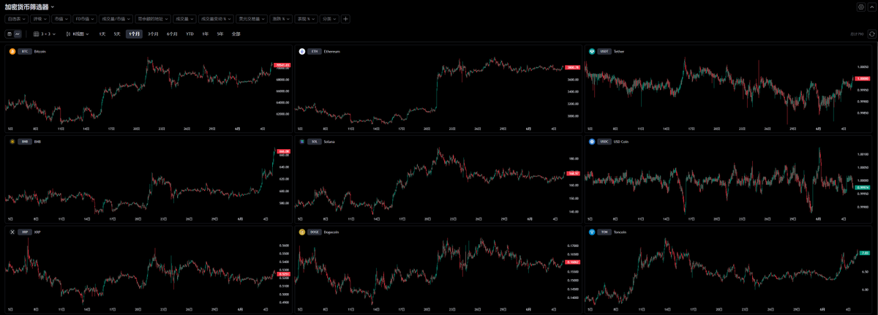Open the USDT ticker badge
878x315 pixels.
[604, 51]
